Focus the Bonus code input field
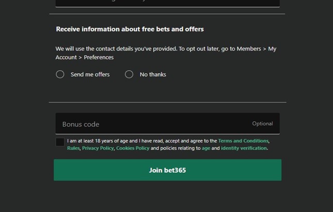 click(168, 124)
